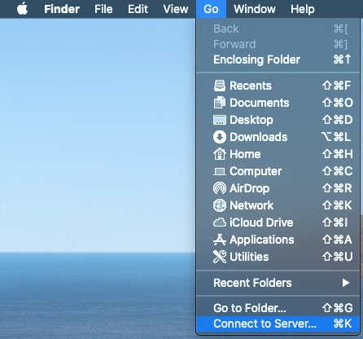Select the Recents menu entry

[x=278, y=86]
